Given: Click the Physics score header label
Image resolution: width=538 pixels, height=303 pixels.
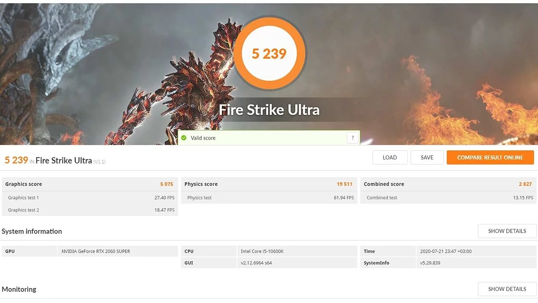Looking at the screenshot, I should (201, 184).
